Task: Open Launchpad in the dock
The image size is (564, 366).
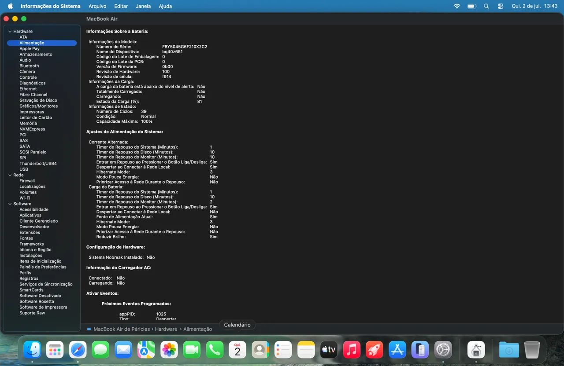Action: tap(55, 350)
